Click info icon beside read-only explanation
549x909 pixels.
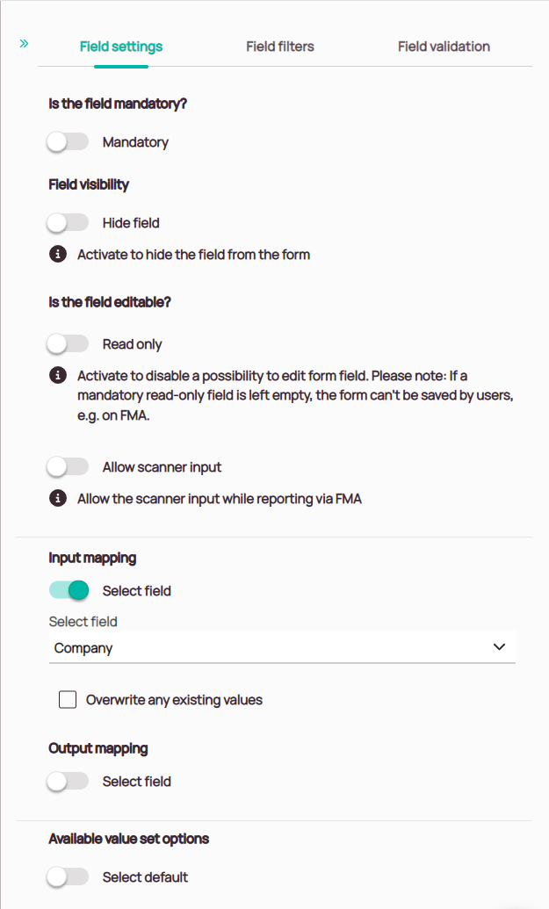coord(58,376)
